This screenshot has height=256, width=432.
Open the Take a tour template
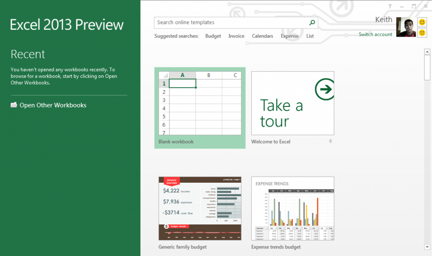[x=293, y=103]
